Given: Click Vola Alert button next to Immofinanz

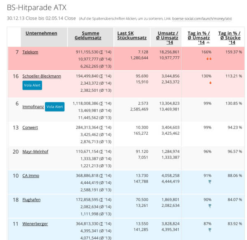Looking at the screenshot, I should point(55,106).
